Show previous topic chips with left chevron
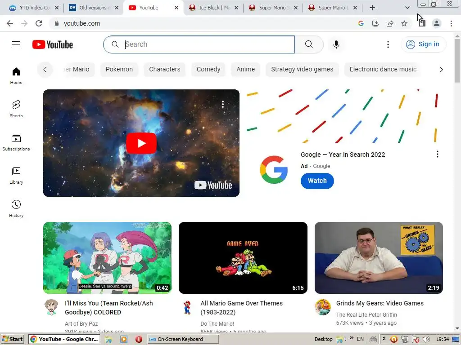Viewport: 461px width, 345px height. pos(45,70)
